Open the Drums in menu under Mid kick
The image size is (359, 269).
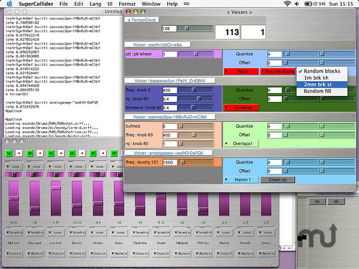click(14, 253)
